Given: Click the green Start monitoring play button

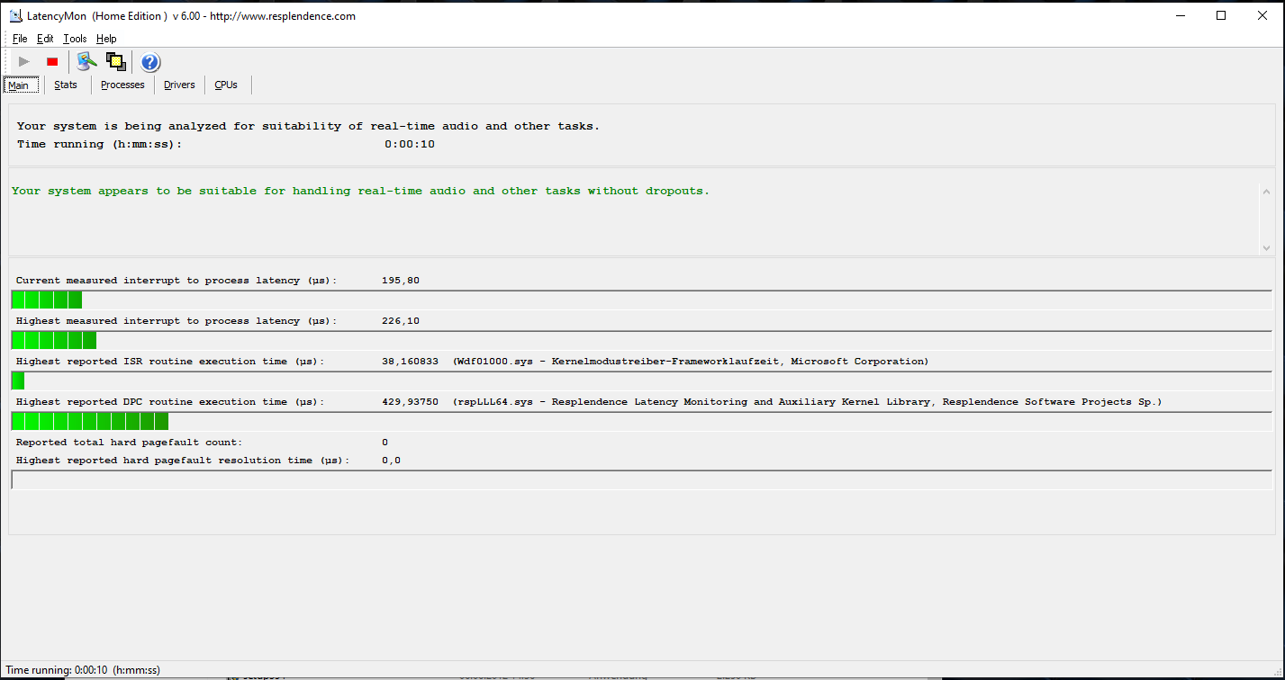Looking at the screenshot, I should [24, 62].
